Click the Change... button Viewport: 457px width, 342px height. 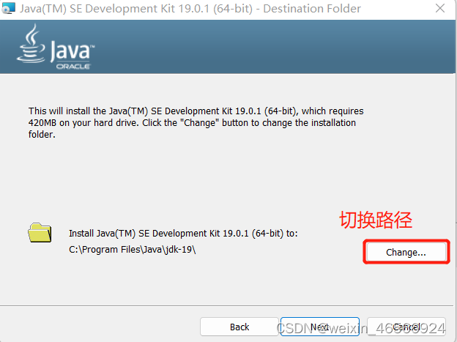coord(406,252)
